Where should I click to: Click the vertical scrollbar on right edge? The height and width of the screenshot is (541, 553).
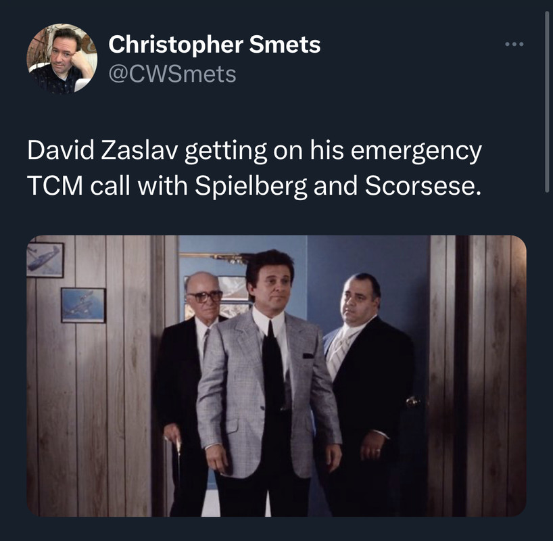[547, 102]
